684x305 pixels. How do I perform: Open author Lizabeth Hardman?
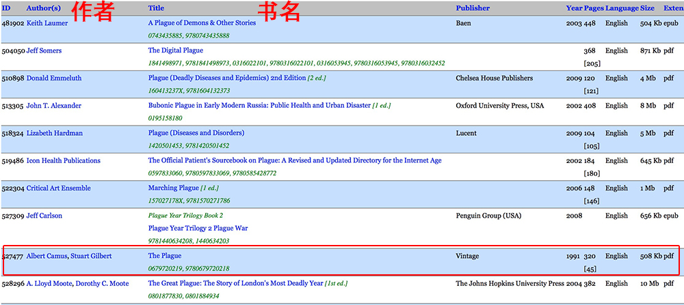pos(55,132)
